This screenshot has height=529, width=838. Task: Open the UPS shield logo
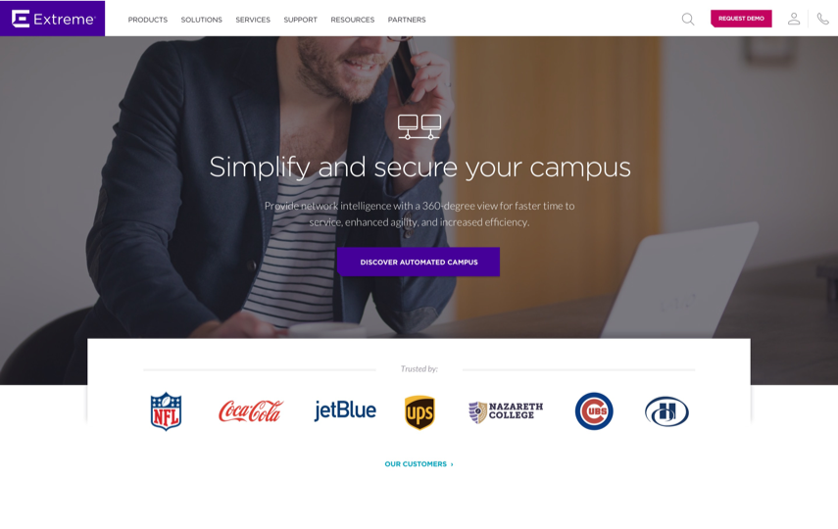pos(419,412)
